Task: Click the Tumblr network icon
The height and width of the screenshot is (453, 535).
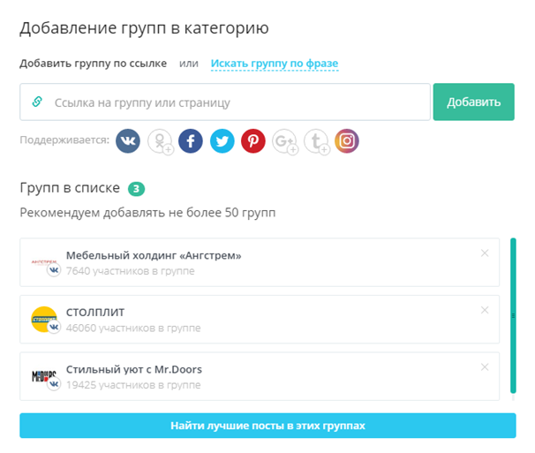Action: coord(316,141)
